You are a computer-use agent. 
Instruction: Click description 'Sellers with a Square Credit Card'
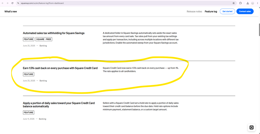[141, 106]
